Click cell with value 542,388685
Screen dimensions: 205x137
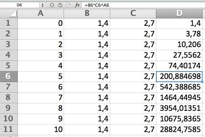(179, 87)
